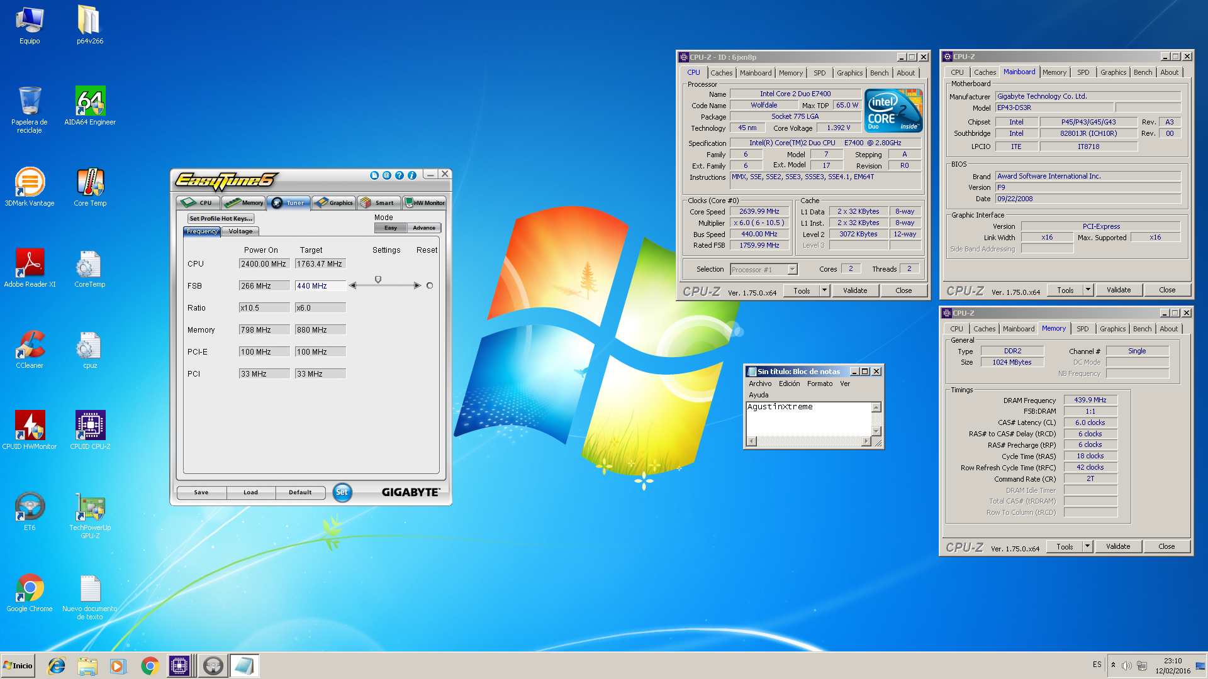Select Nuevo documento de texto file
This screenshot has width=1208, height=679.
pos(90,597)
